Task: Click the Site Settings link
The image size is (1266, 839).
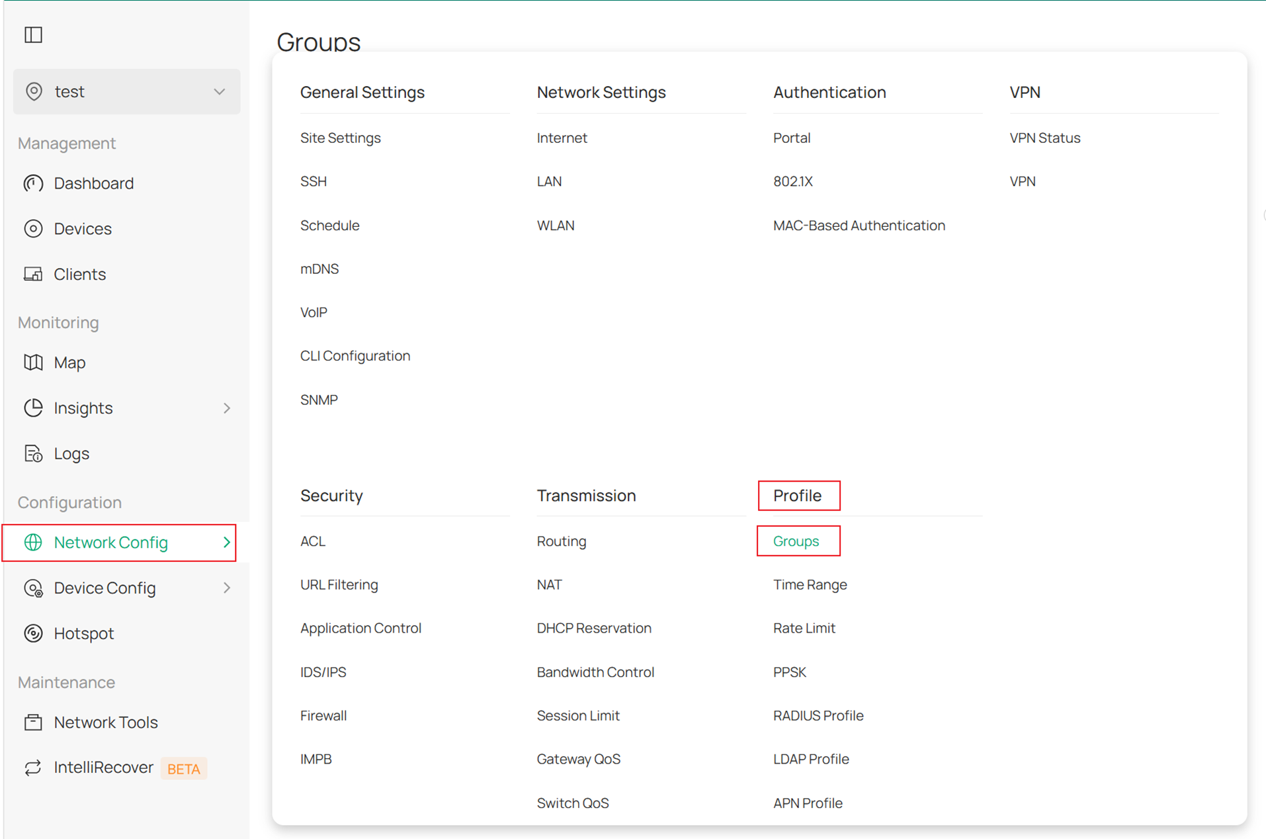Action: point(341,138)
